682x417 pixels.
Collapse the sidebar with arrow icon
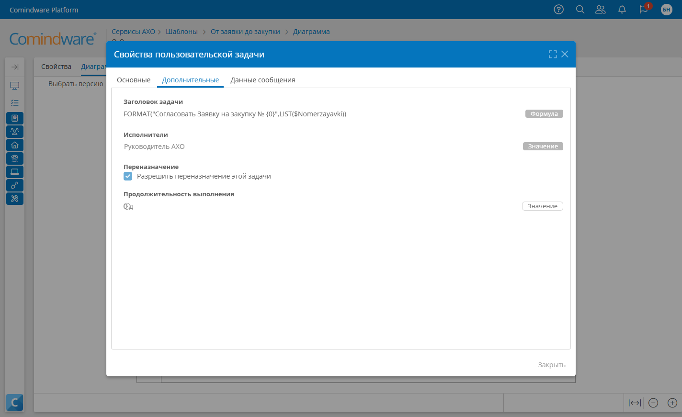point(15,67)
